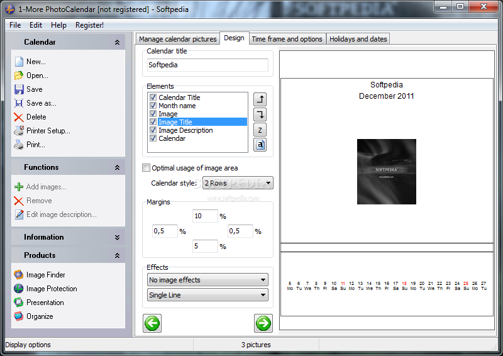Click the red Remove cross icon

pos(19,201)
